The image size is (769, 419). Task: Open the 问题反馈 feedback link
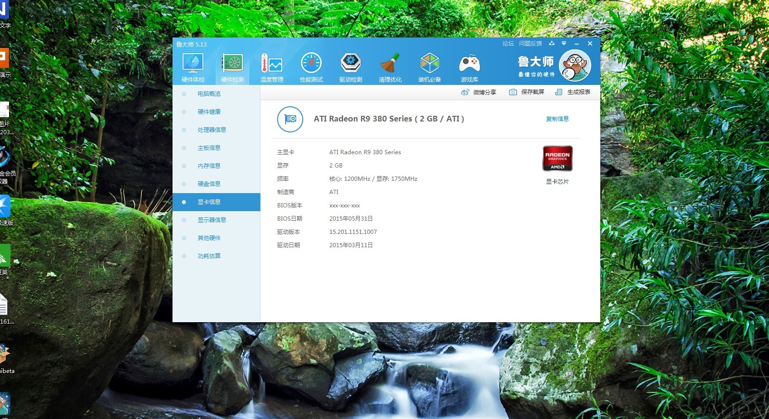[530, 44]
